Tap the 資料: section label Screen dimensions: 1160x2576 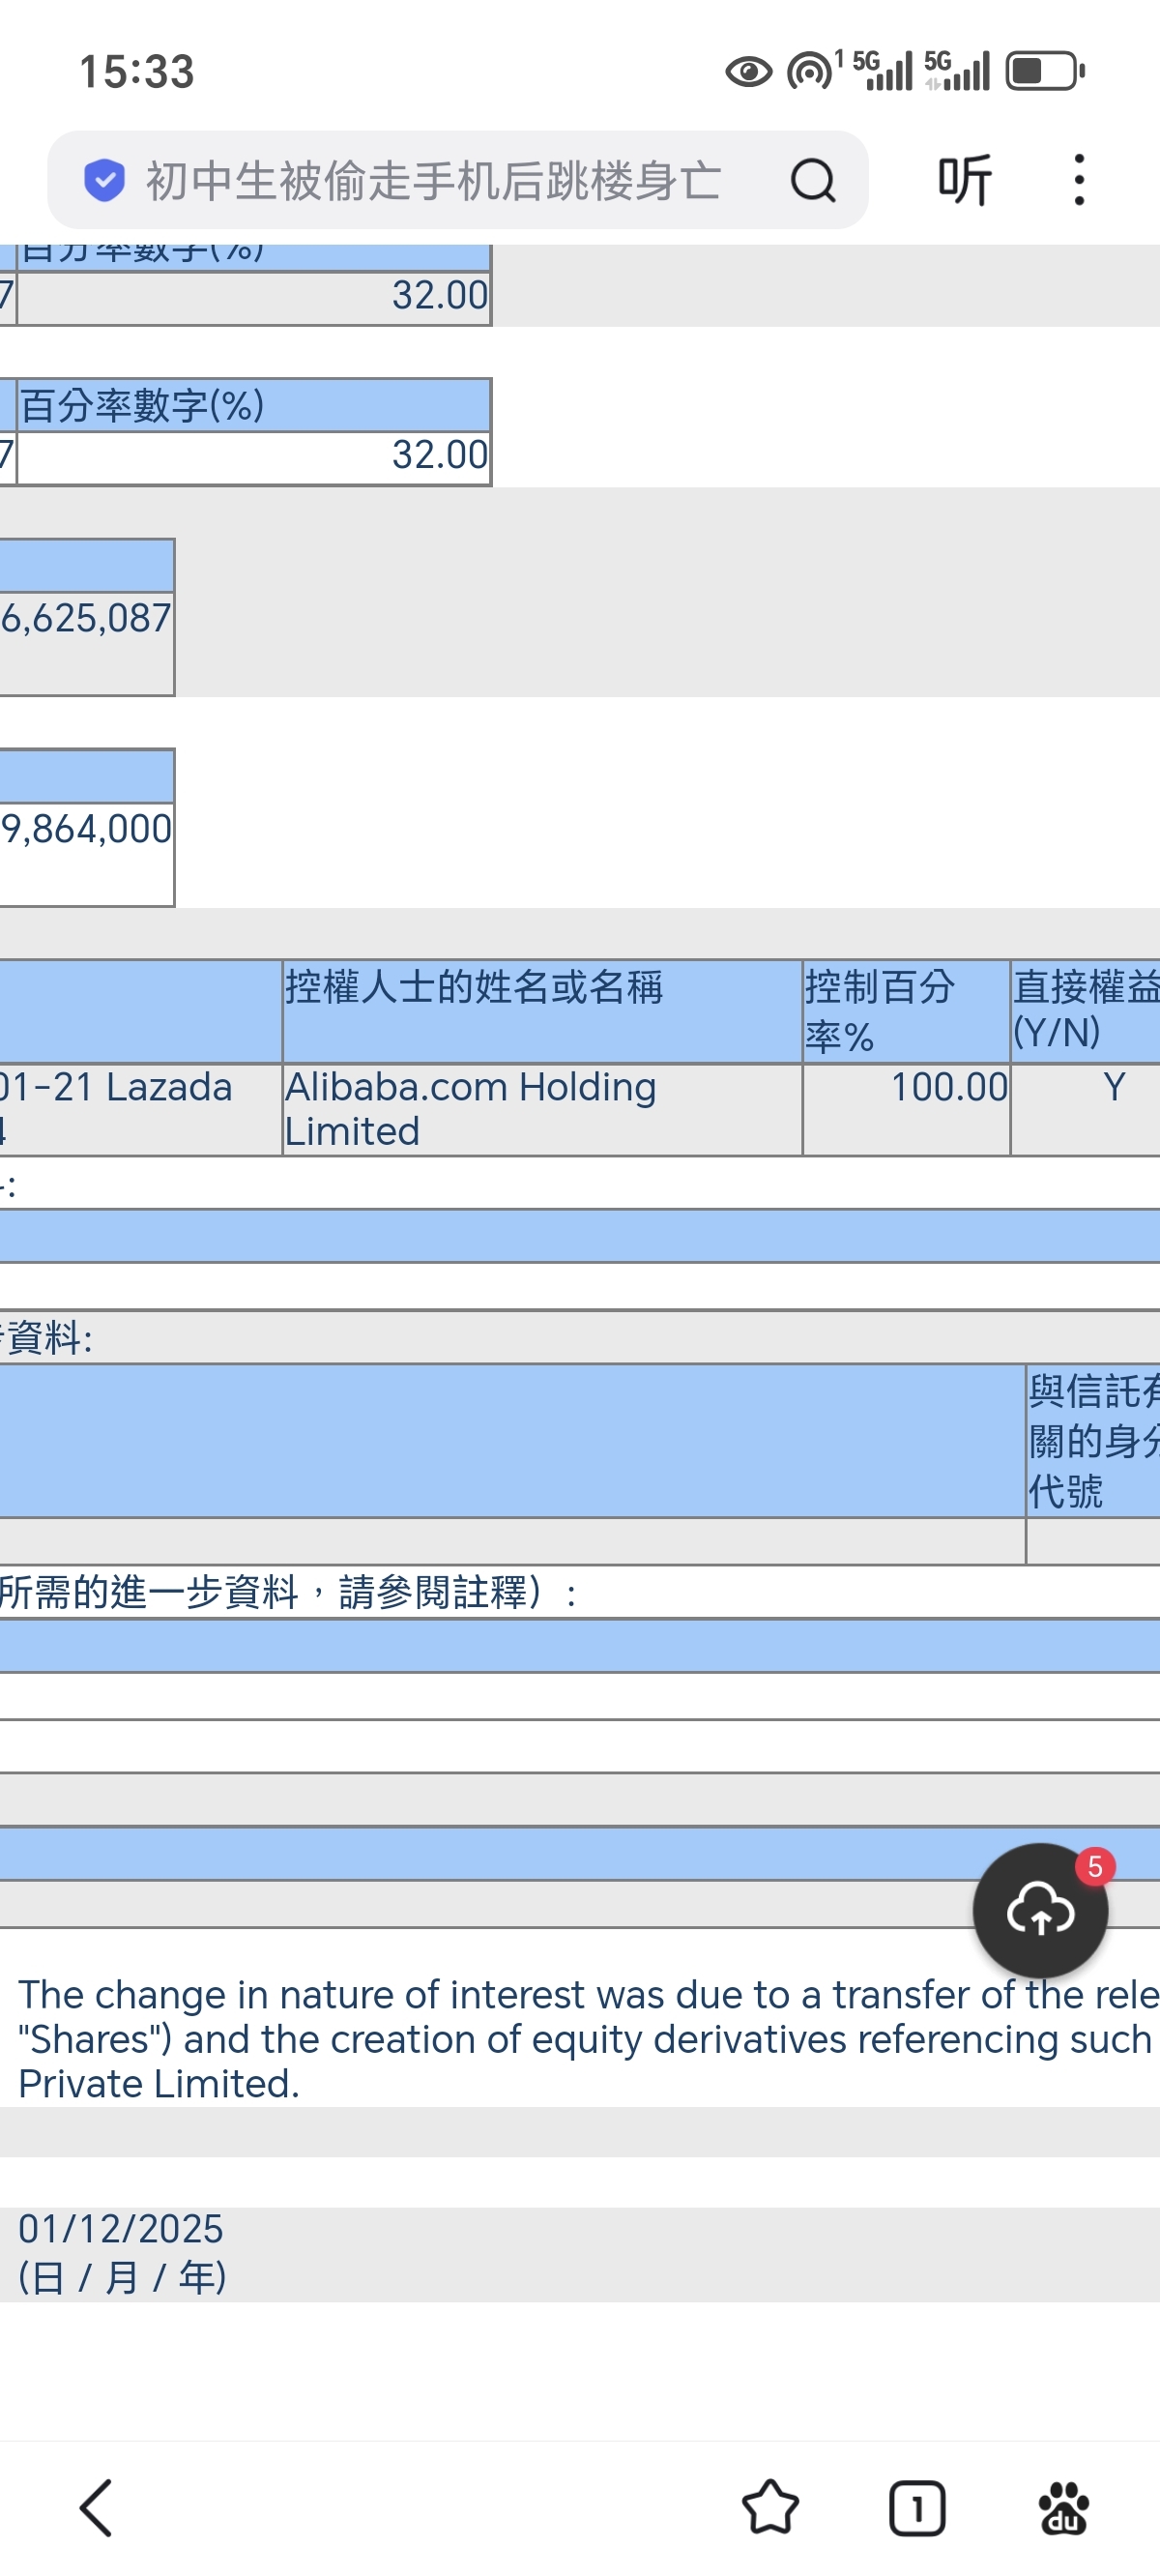[48, 1337]
